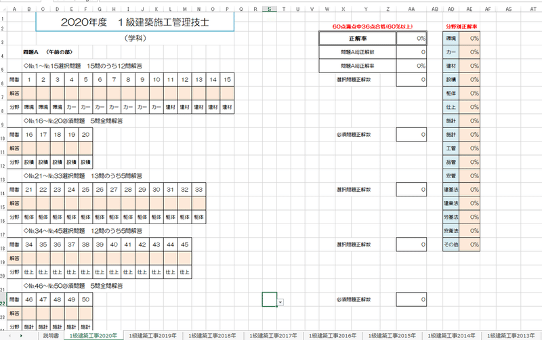The image size is (542, 340).
Task: Click the No.16~No.20必須問題 heading text
Action: pos(73,121)
